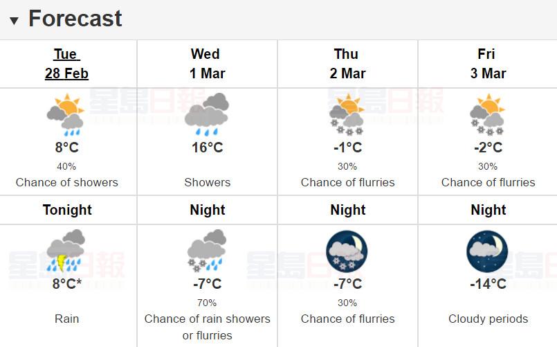
Task: Collapse the Forecast section triangle
Action: tap(14, 20)
